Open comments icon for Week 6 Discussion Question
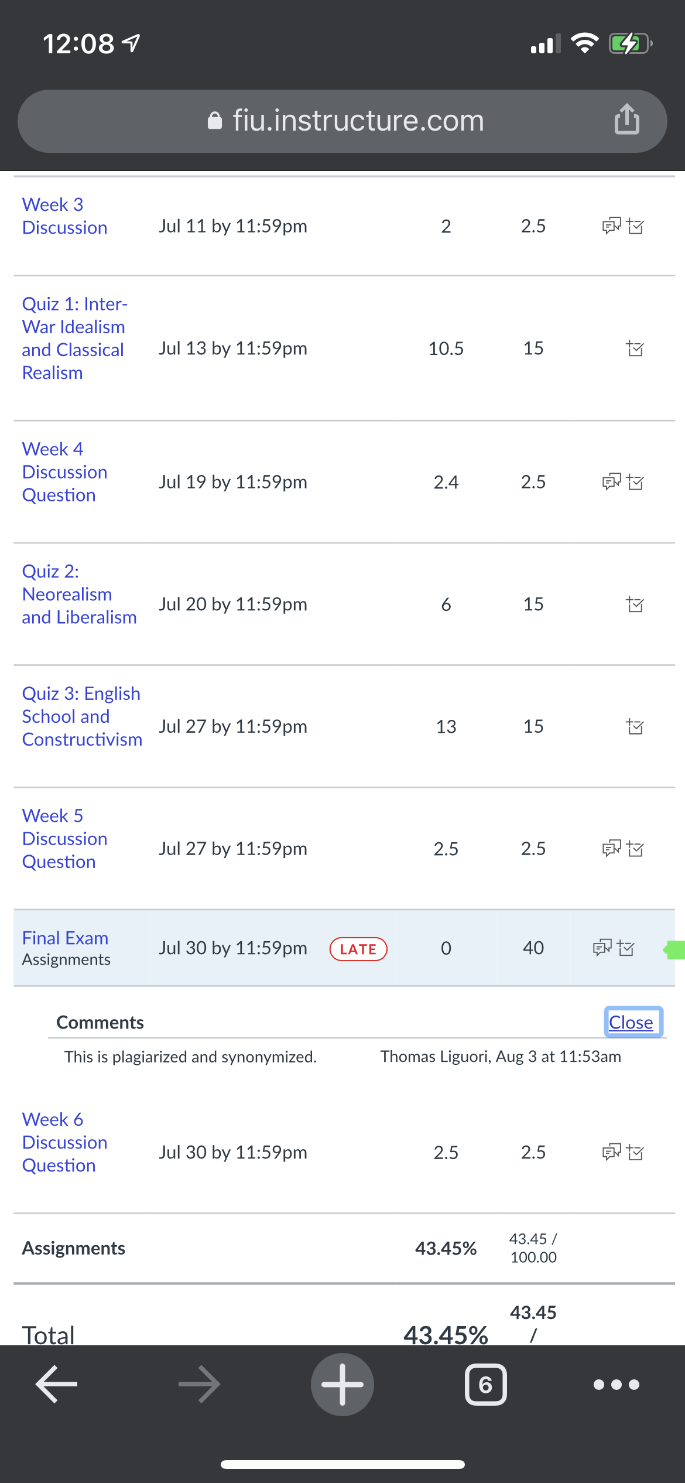Screen dimensions: 685x1483 point(611,1152)
